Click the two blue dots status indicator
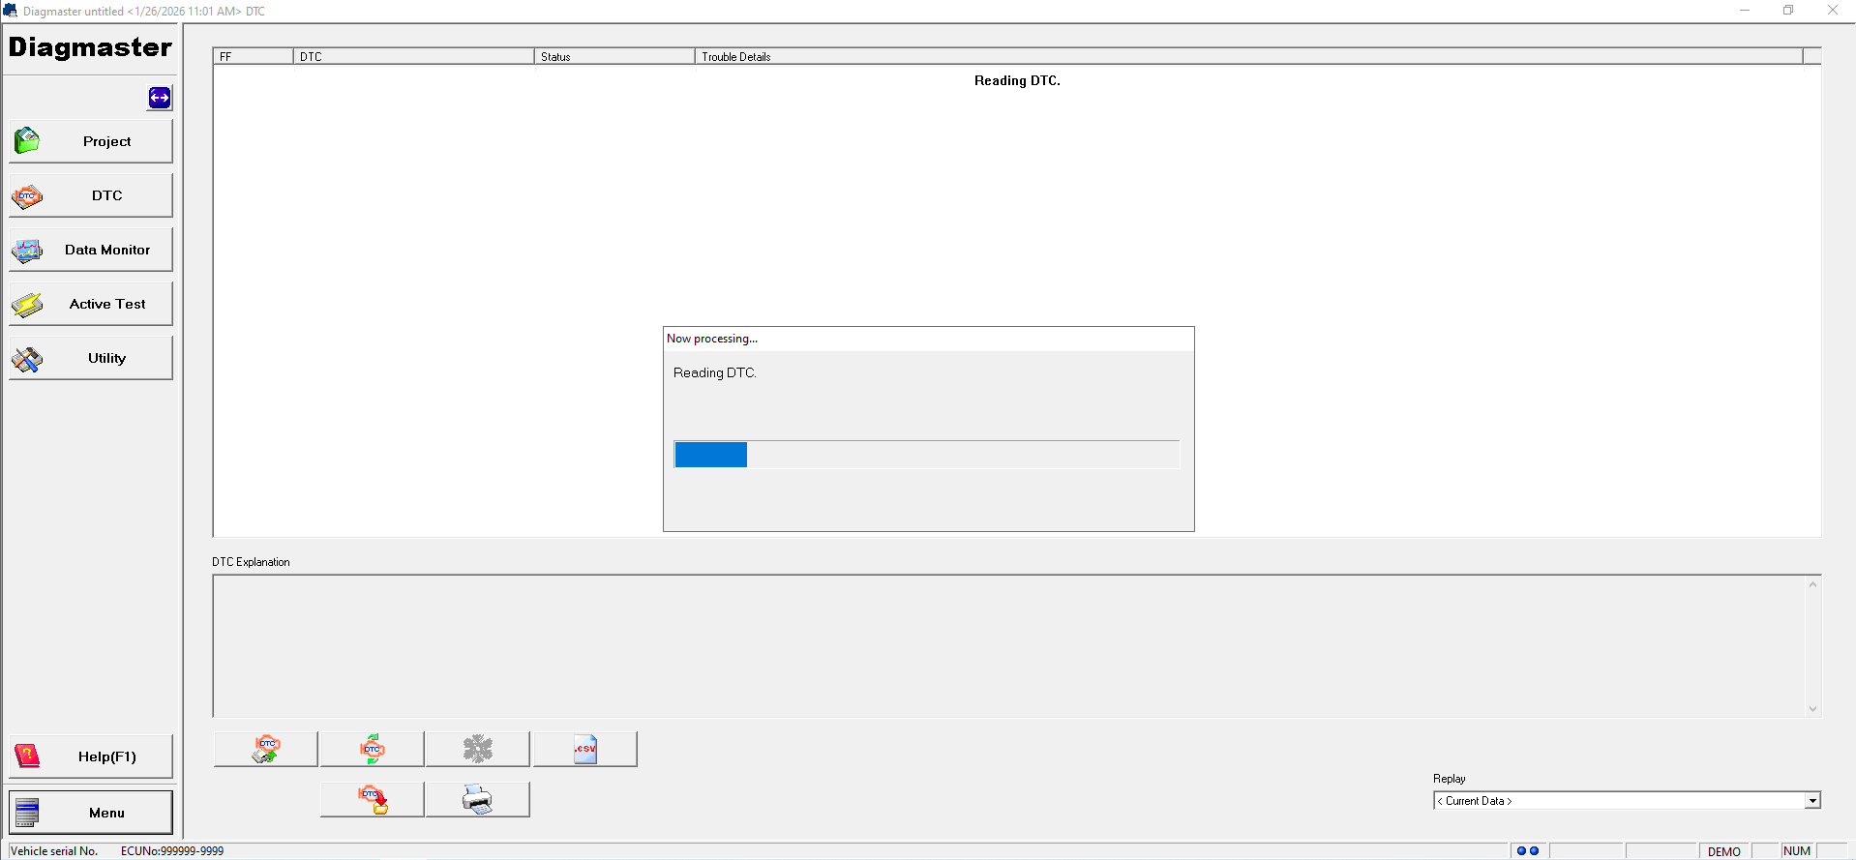The height and width of the screenshot is (860, 1856). [x=1528, y=851]
